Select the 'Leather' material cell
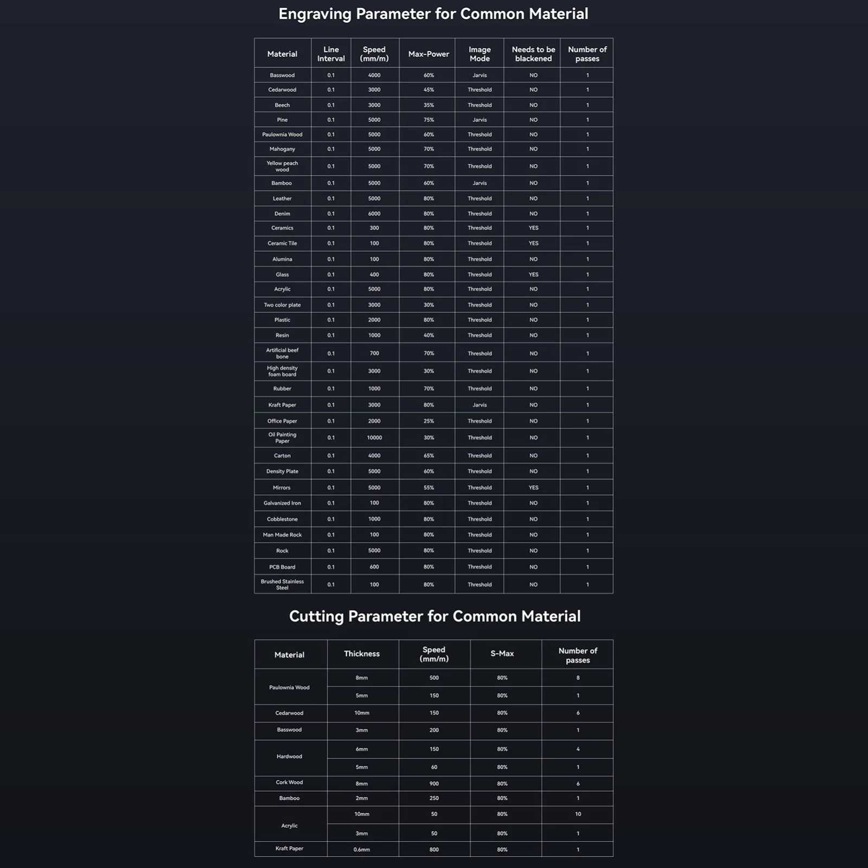This screenshot has height=868, width=868. click(282, 199)
